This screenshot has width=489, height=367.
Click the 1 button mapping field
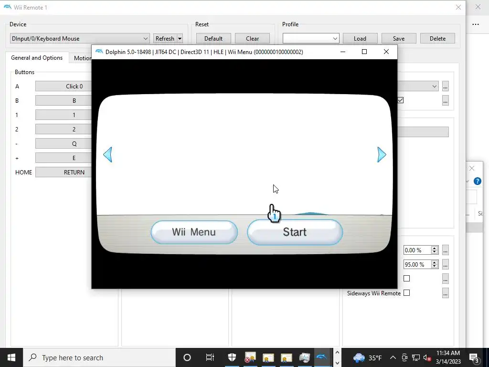(x=64, y=115)
